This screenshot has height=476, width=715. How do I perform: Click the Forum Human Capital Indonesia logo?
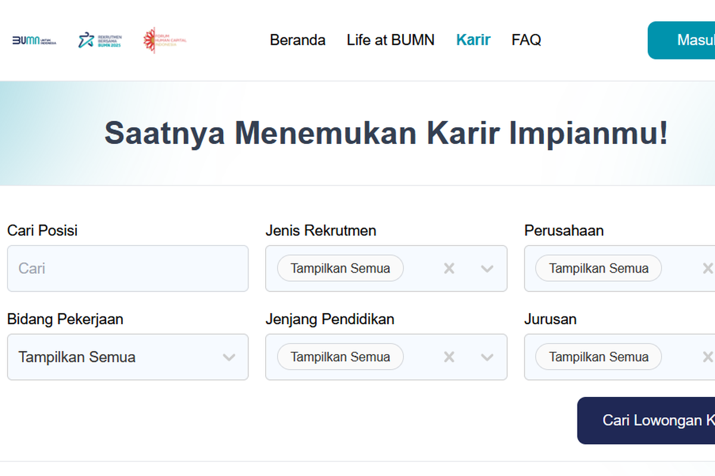165,40
